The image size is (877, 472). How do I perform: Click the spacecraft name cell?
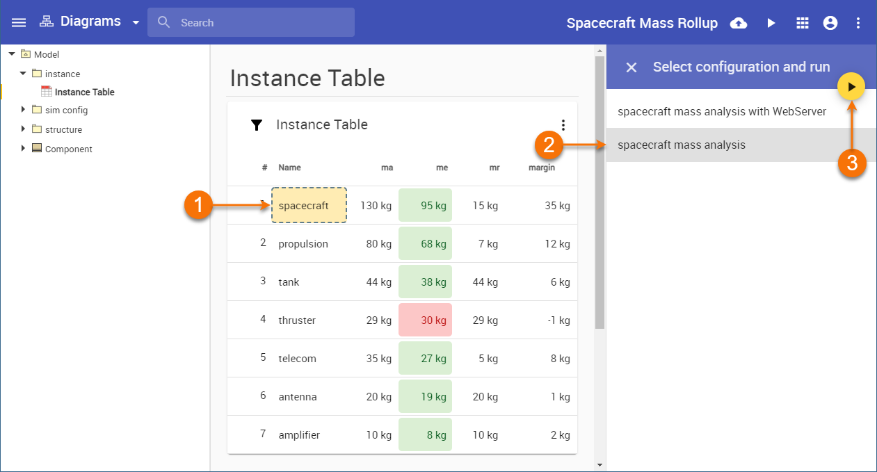309,205
